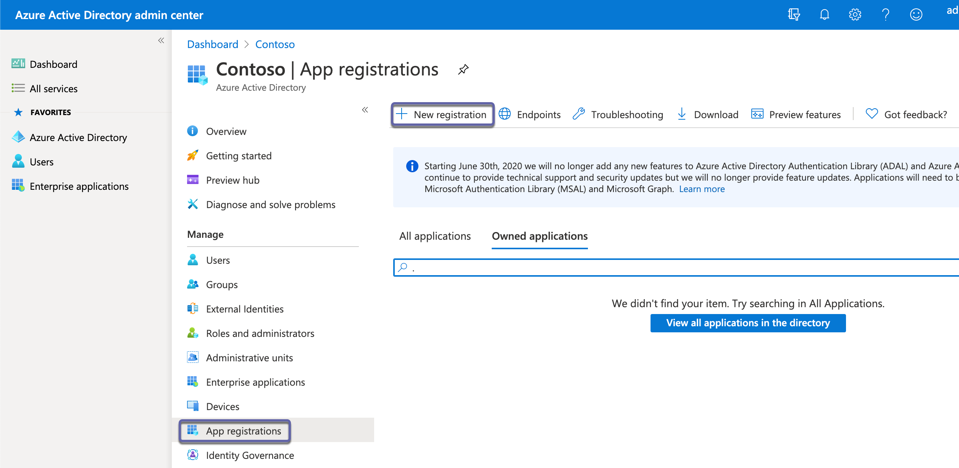Click the Getting started rocket icon
Viewport: 959px width, 468px height.
(192, 155)
